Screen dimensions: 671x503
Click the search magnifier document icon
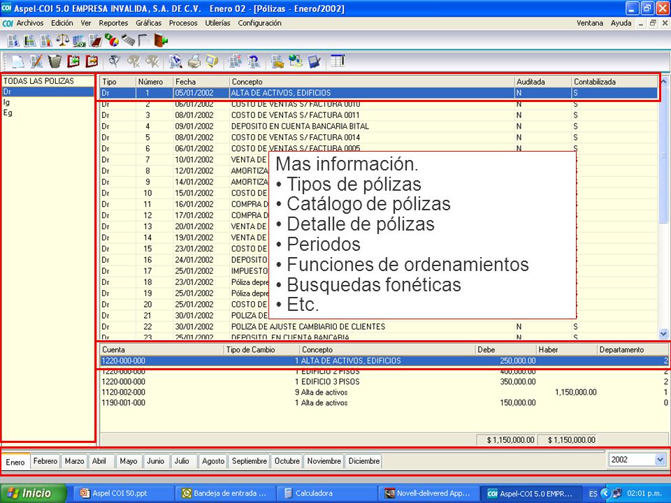pos(175,61)
